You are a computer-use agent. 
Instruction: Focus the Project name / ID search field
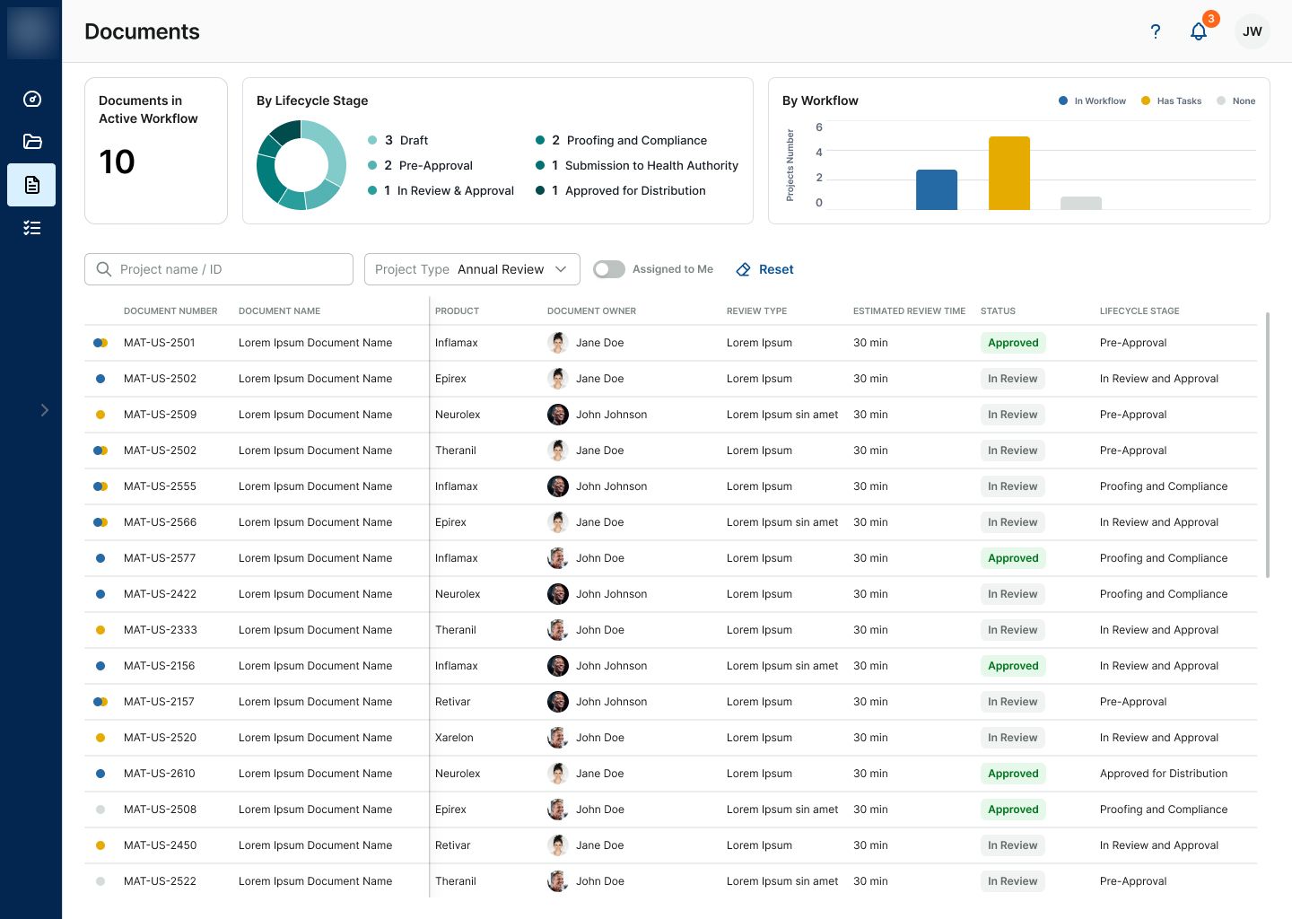pyautogui.click(x=219, y=269)
